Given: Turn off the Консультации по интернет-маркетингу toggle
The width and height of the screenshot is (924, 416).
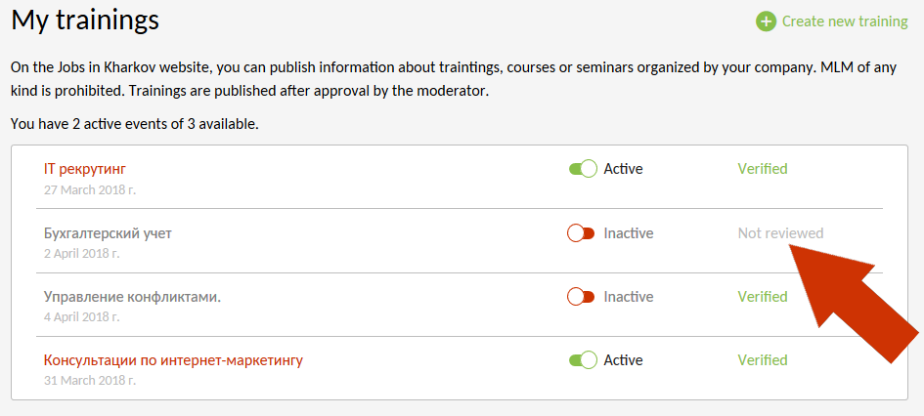Looking at the screenshot, I should click(583, 360).
